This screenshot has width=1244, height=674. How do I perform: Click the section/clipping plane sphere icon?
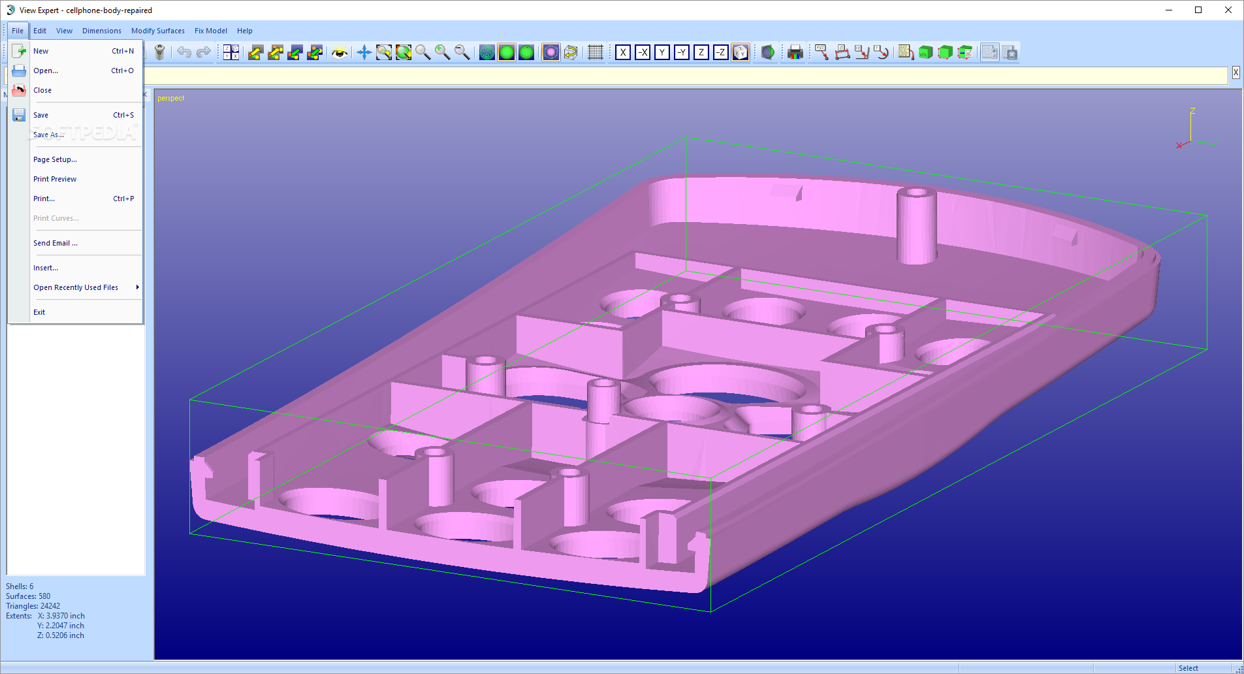click(x=768, y=52)
